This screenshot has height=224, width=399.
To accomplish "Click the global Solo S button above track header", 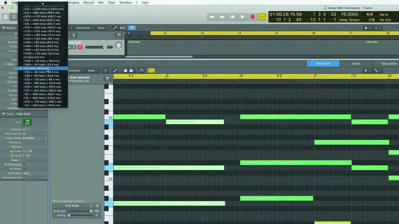I will (74, 35).
